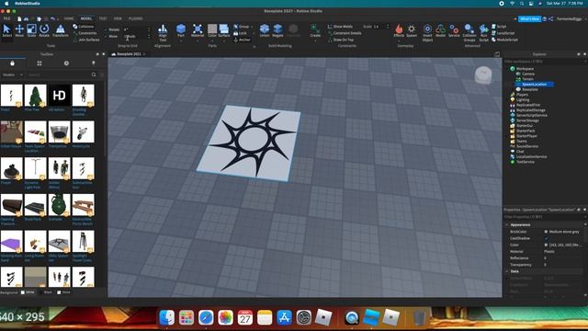Add a Spawn location

click(412, 30)
